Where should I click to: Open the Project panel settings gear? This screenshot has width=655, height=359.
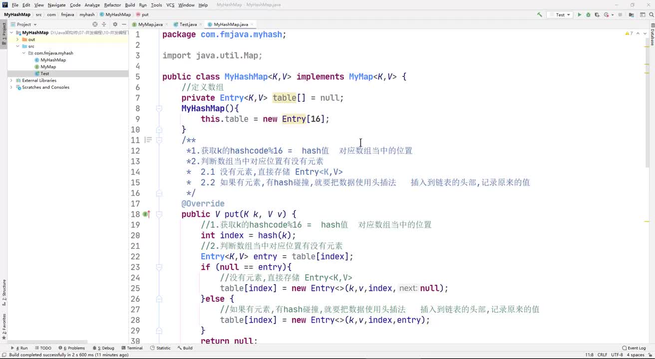click(115, 24)
